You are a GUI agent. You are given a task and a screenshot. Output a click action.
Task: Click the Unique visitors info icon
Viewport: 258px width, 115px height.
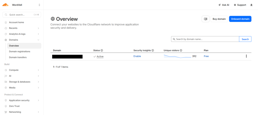pyautogui.click(x=181, y=50)
